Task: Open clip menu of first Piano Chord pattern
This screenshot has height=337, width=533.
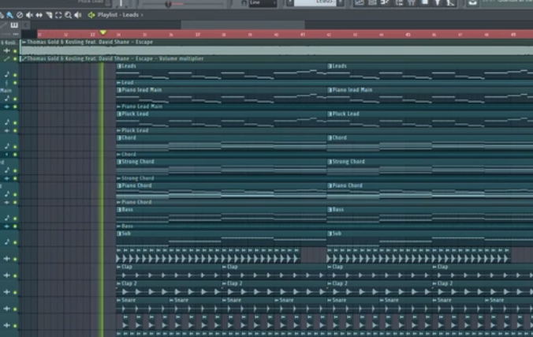Action: [119, 185]
